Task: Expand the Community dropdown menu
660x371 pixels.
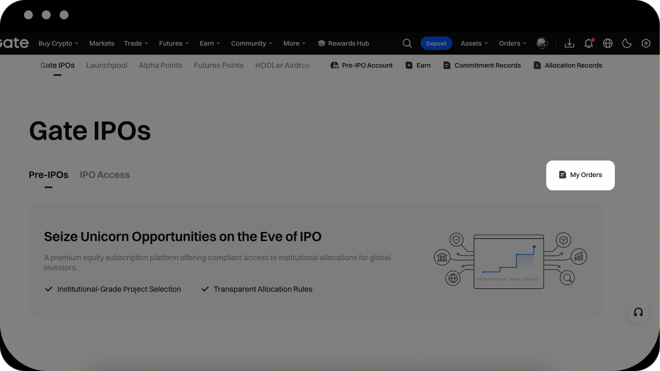Action: click(x=252, y=43)
